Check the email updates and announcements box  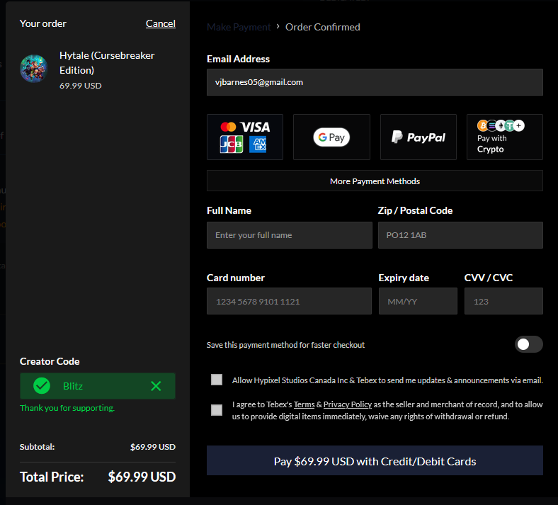(x=217, y=380)
